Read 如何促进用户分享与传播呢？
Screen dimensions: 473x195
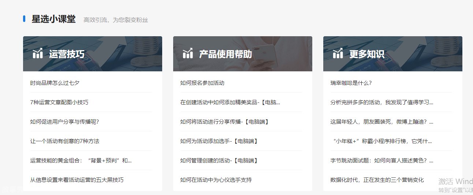[65, 122]
